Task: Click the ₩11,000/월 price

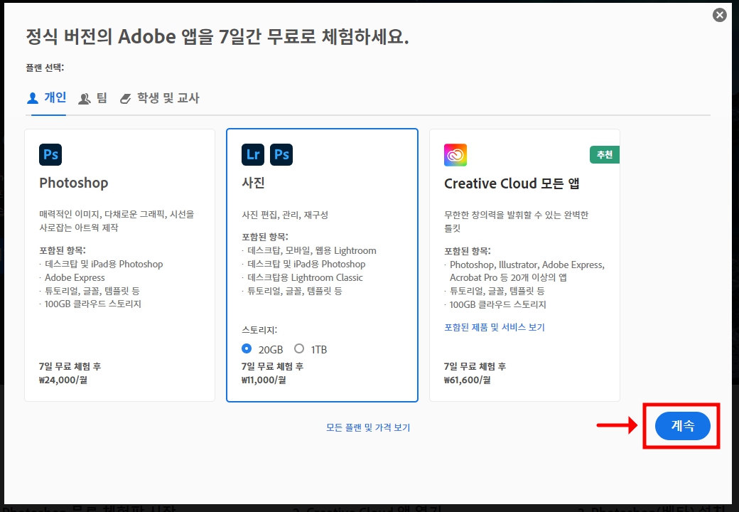Action: pos(264,380)
